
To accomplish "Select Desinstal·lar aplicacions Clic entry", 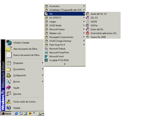I will 103,33.
